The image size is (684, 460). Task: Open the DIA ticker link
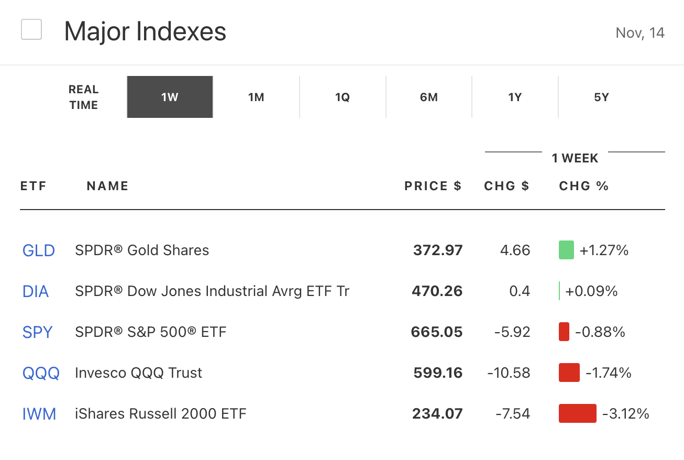click(36, 291)
